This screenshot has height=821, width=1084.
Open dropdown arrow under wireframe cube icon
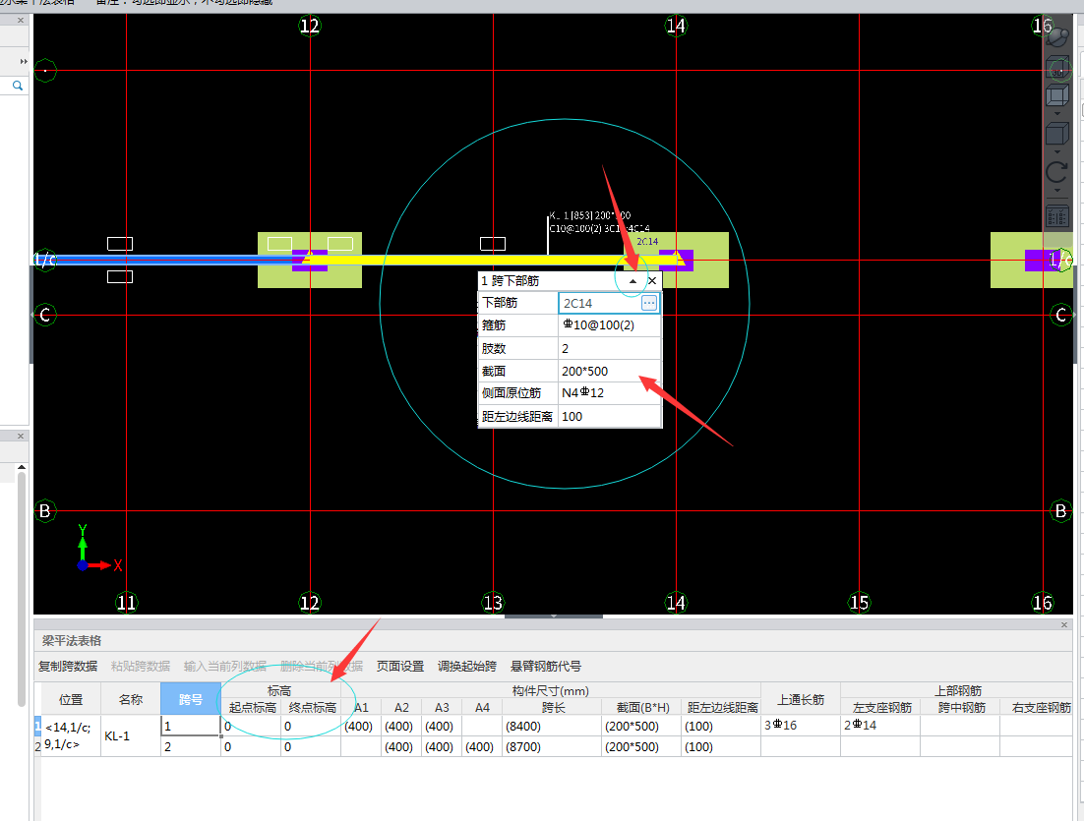1057,114
